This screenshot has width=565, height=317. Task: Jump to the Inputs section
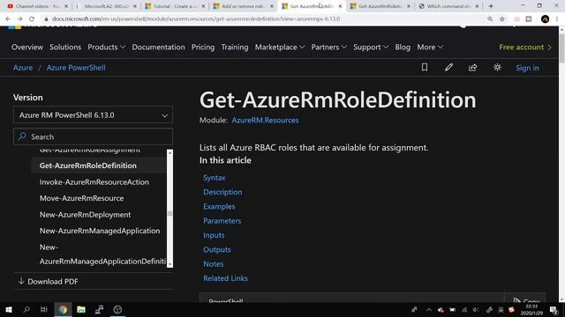[214, 235]
